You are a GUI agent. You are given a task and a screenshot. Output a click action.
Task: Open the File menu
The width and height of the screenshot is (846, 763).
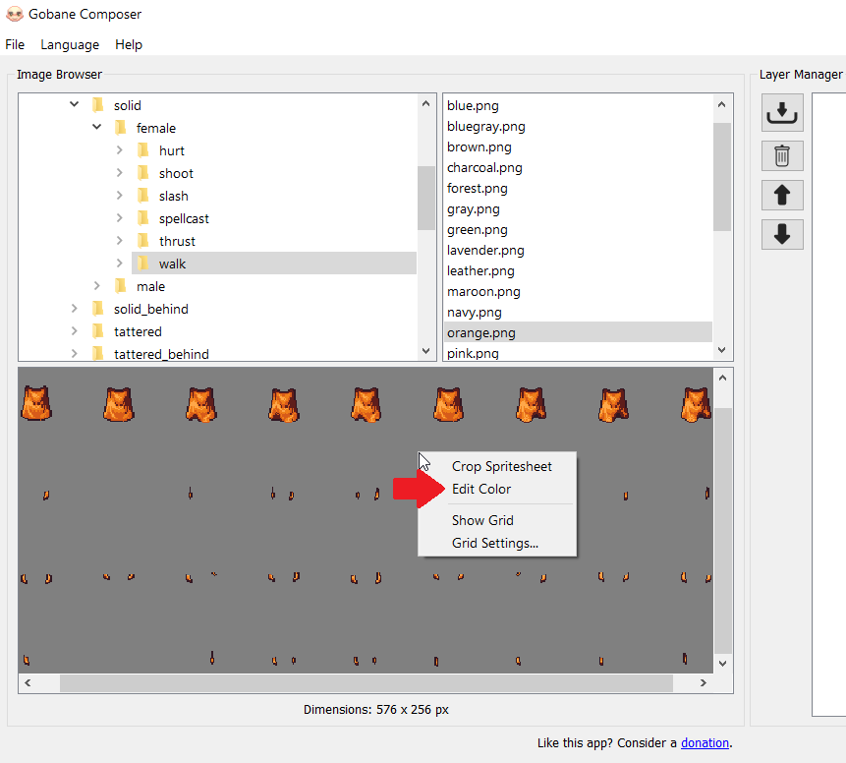(15, 44)
